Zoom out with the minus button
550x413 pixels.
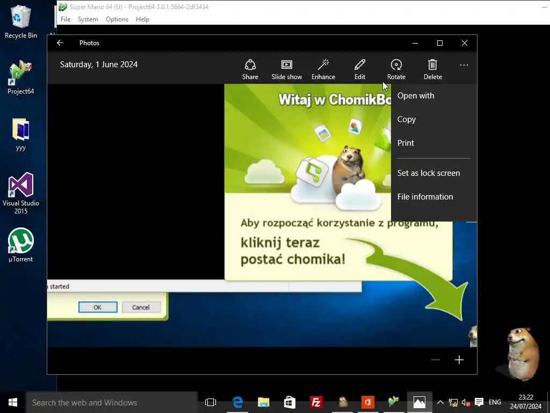(x=435, y=360)
